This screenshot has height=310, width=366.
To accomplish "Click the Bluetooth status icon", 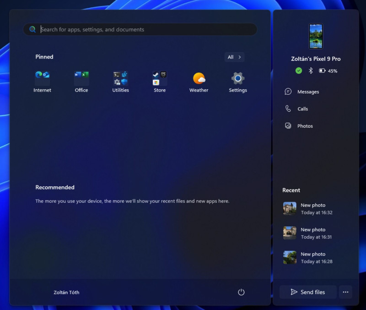I will pyautogui.click(x=311, y=71).
